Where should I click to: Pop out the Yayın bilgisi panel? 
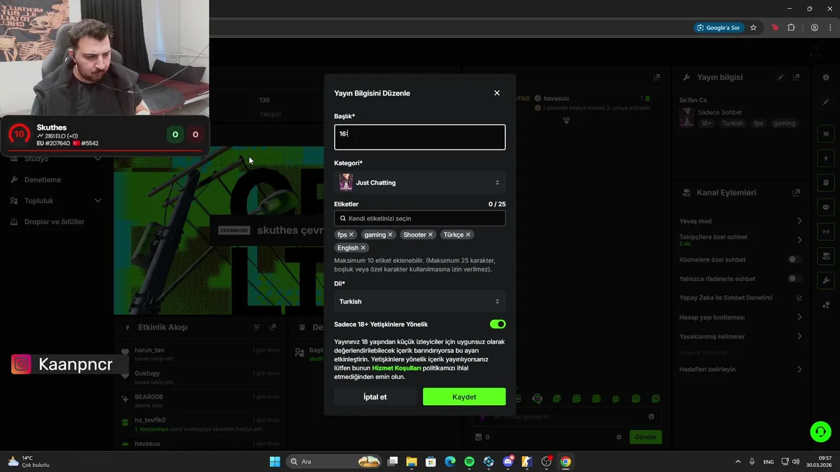tap(796, 77)
